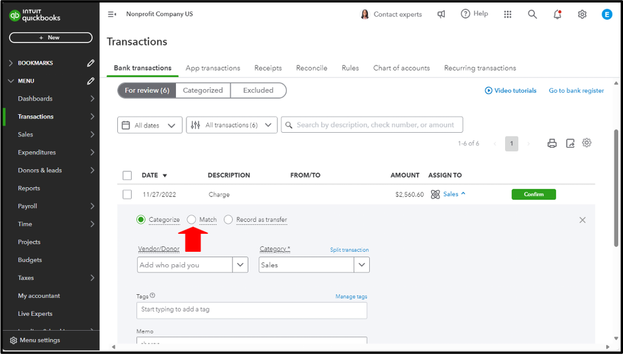
Task: Expand the Expenditures submenu
Action: point(92,153)
